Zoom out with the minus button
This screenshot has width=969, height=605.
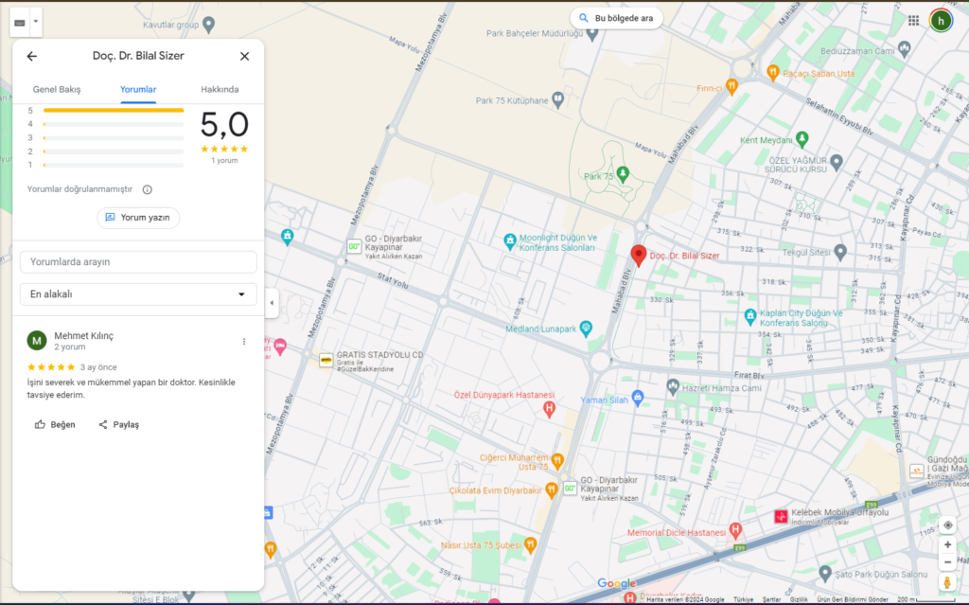pyautogui.click(x=947, y=562)
